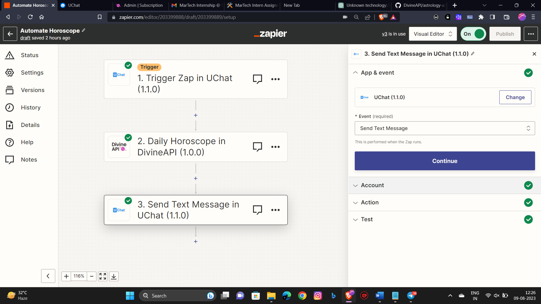
Task: Collapse the App & event section
Action: [355, 72]
